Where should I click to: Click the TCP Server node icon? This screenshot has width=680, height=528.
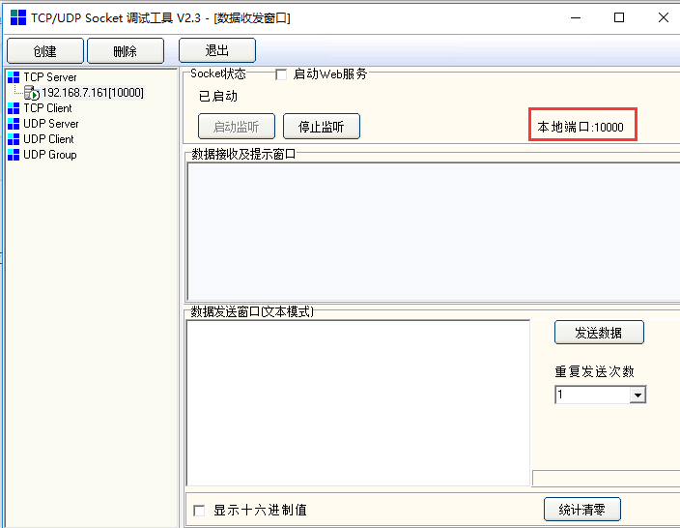click(14, 77)
